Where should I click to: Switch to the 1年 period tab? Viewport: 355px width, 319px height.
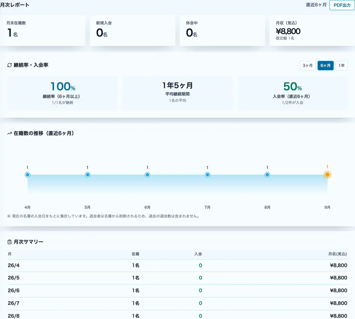[341, 65]
